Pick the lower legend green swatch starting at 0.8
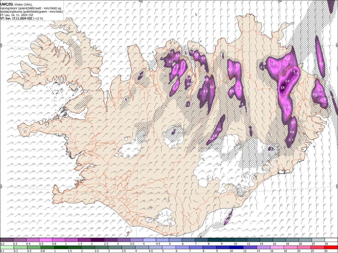The width and height of the screenshot is (338, 253). coord(47,247)
